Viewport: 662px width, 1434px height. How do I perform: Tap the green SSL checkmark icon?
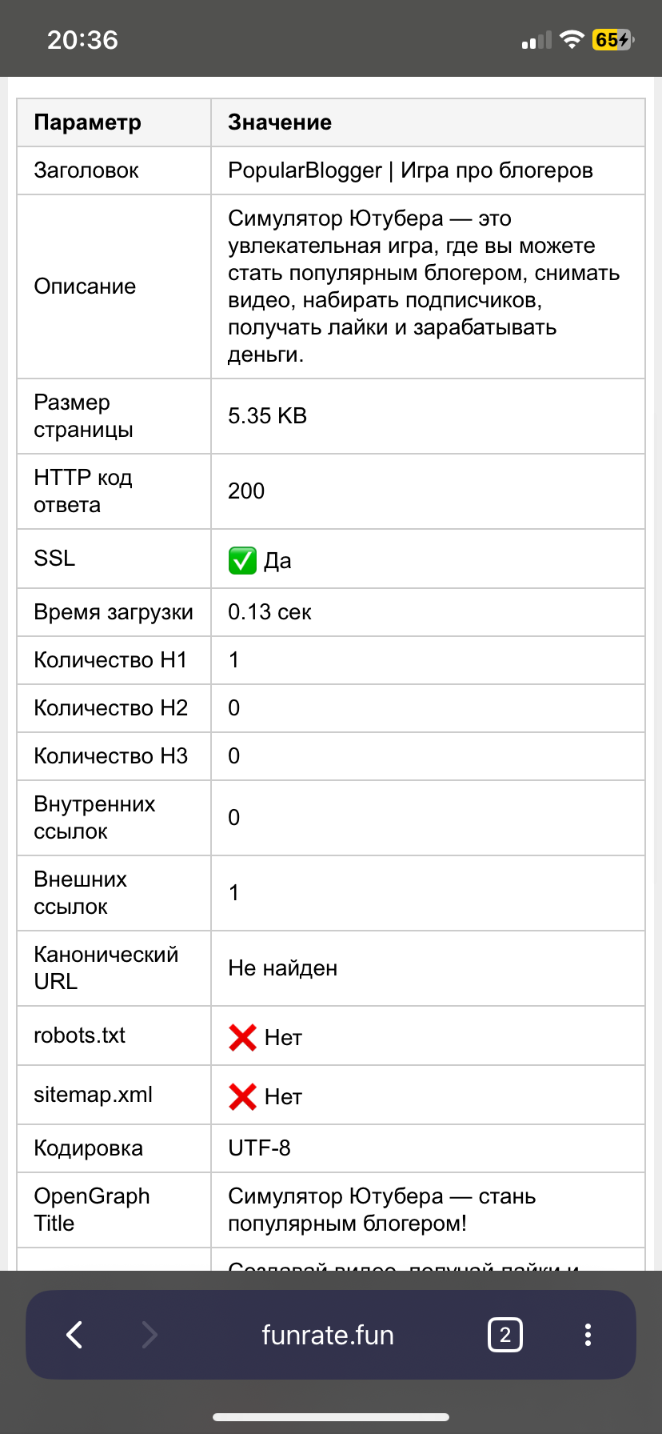click(x=242, y=561)
